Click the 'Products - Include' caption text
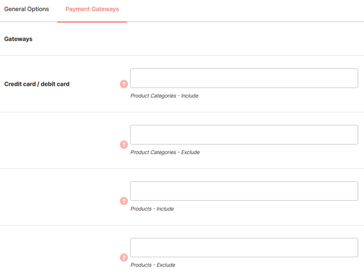Screen dimensions: 364x276 coord(152,209)
